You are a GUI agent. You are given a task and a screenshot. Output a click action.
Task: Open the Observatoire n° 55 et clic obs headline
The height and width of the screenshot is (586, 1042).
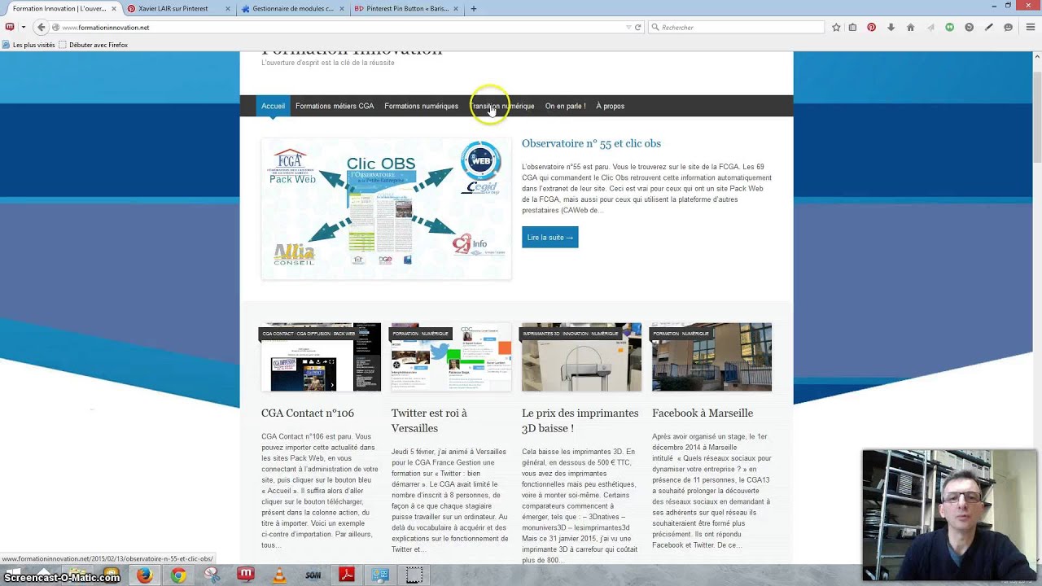(x=591, y=143)
